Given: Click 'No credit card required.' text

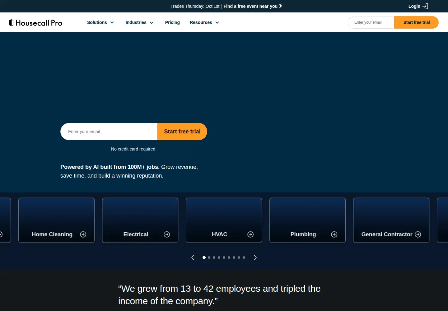Looking at the screenshot, I should pos(134,149).
